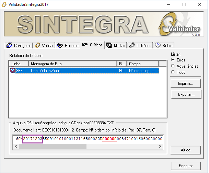Viewport: 209px width, 173px height.
Task: Select the Advertências radio option
Action: click(x=185, y=66)
